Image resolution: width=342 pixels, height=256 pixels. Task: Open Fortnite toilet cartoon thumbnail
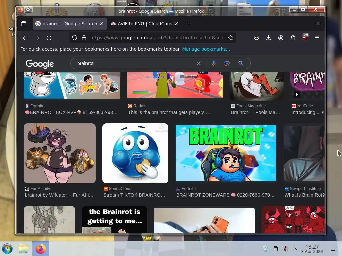pyautogui.click(x=72, y=85)
